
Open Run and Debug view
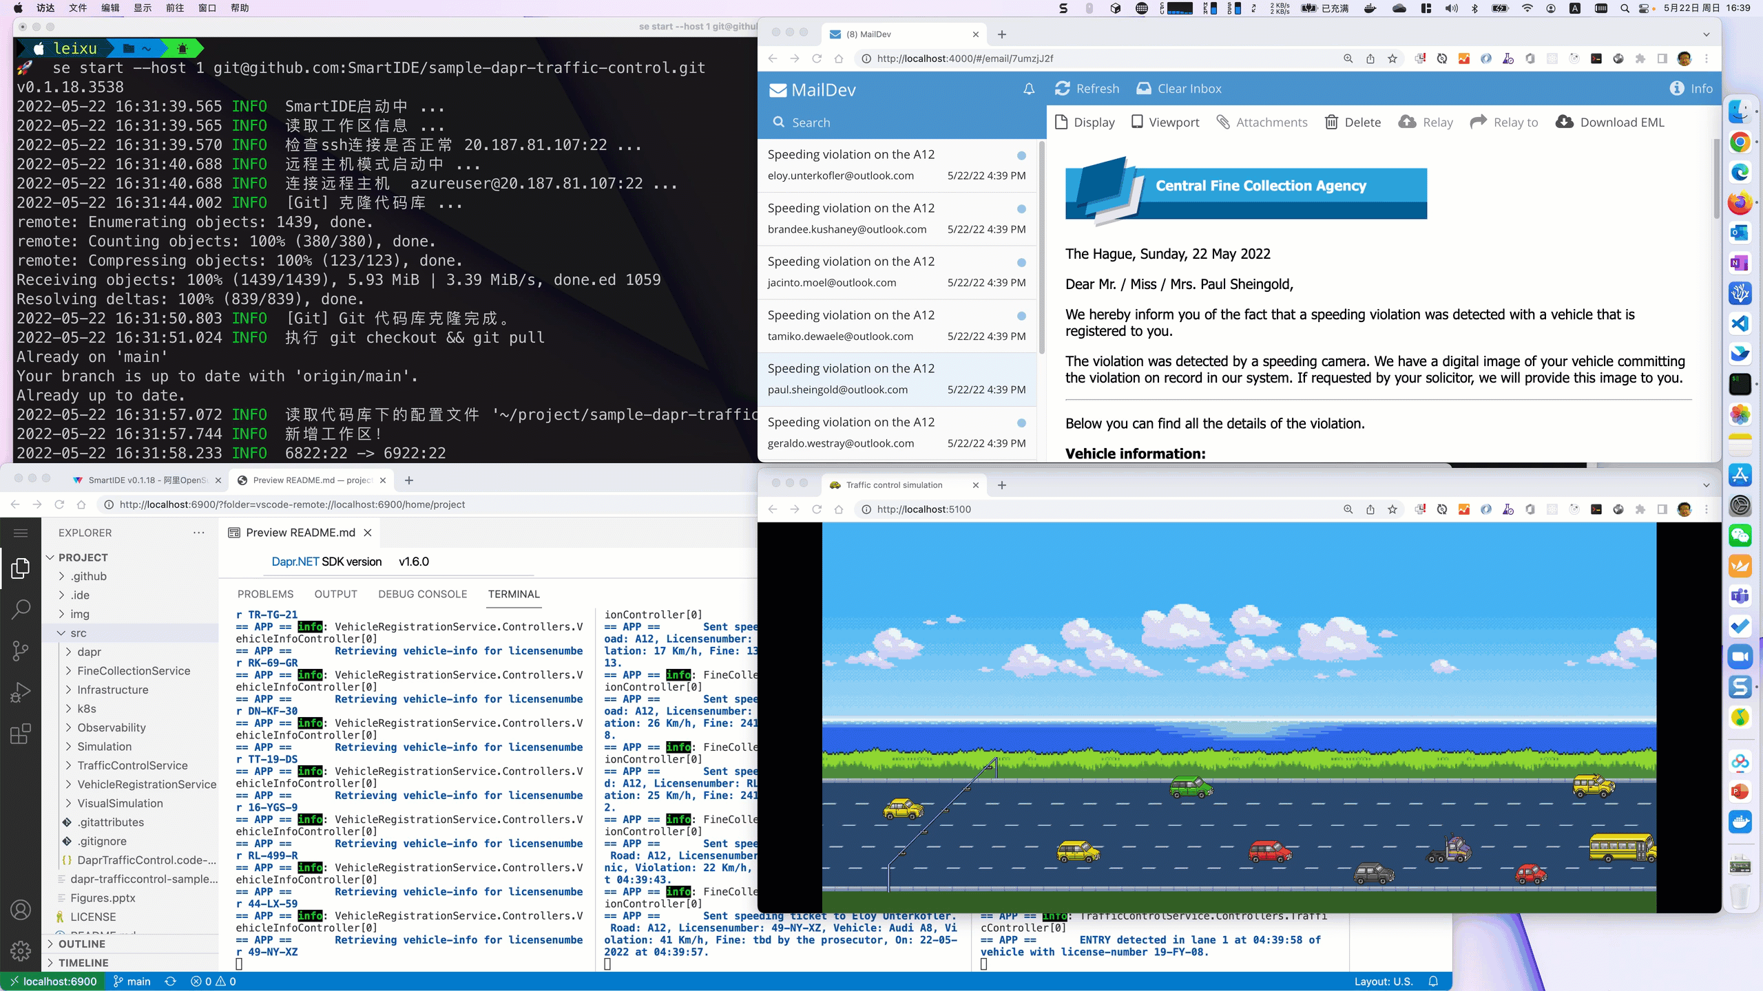[21, 692]
